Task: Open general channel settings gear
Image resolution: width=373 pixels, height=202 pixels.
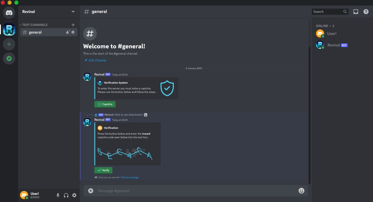Action: coord(73,32)
